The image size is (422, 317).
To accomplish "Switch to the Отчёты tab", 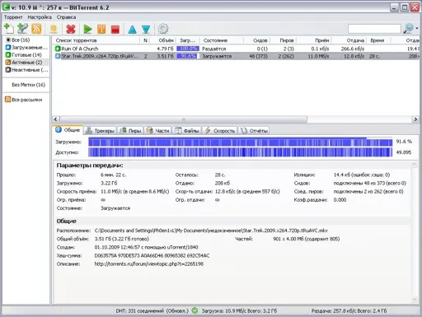I will click(x=254, y=131).
